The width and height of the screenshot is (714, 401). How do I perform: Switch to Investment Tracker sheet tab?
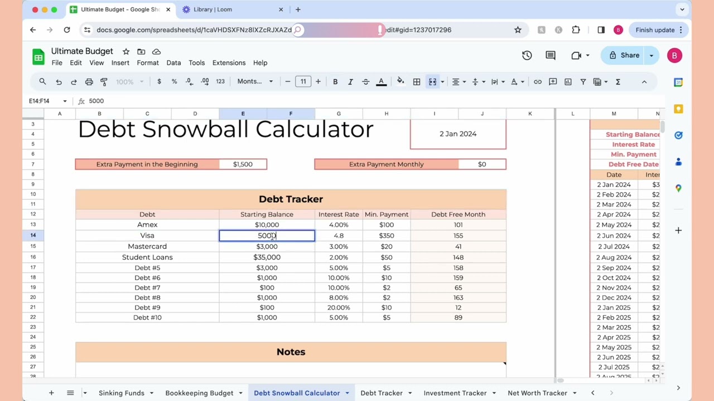(x=455, y=393)
